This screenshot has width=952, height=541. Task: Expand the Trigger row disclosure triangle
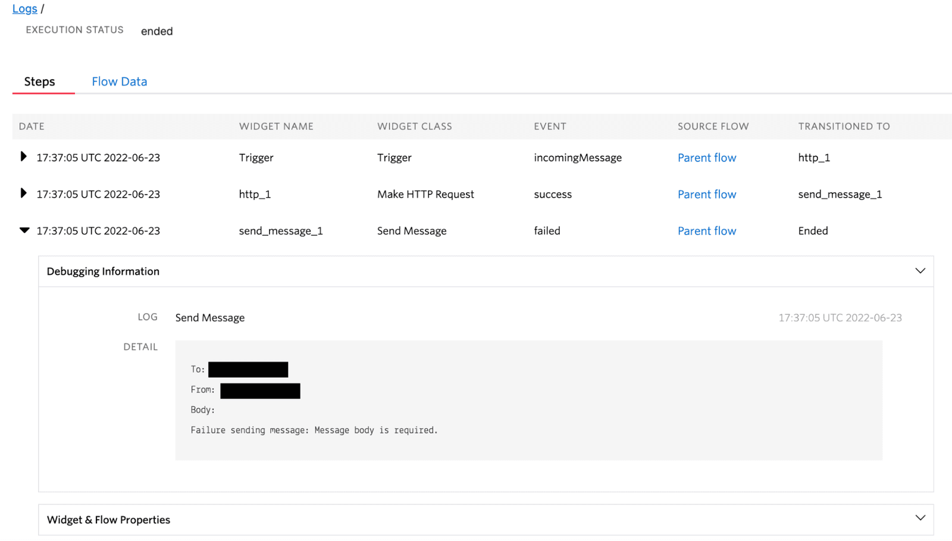tap(23, 157)
